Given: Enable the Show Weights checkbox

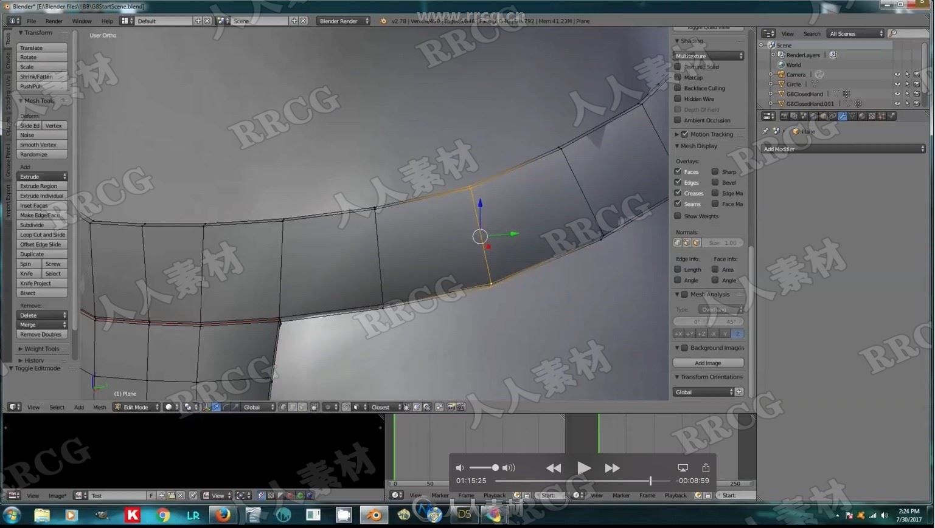Looking at the screenshot, I should (678, 216).
